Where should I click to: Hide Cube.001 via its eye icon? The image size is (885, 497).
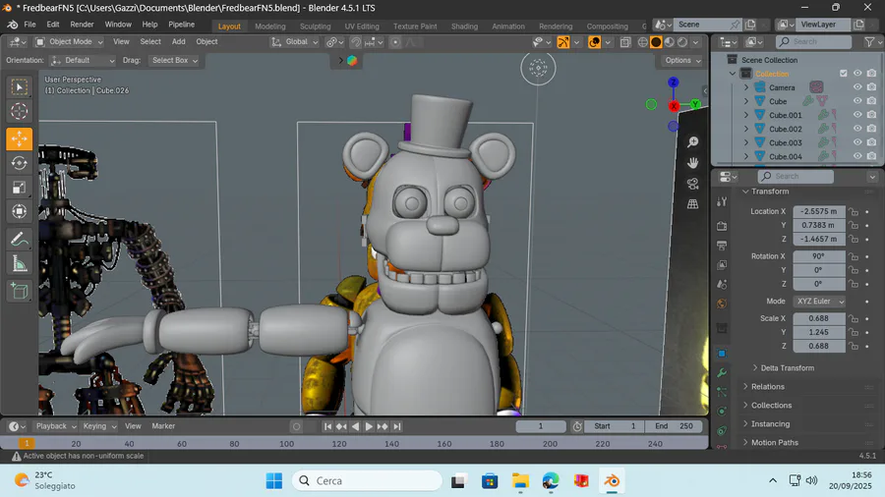coord(857,114)
